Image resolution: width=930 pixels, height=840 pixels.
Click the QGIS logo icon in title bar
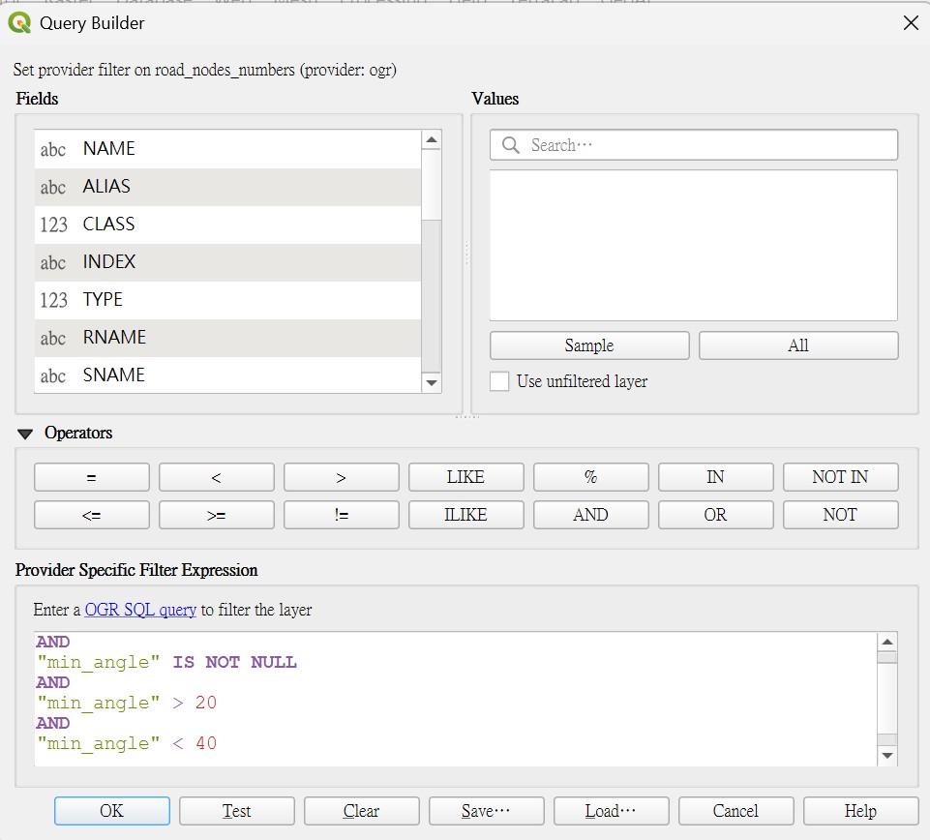tap(19, 23)
